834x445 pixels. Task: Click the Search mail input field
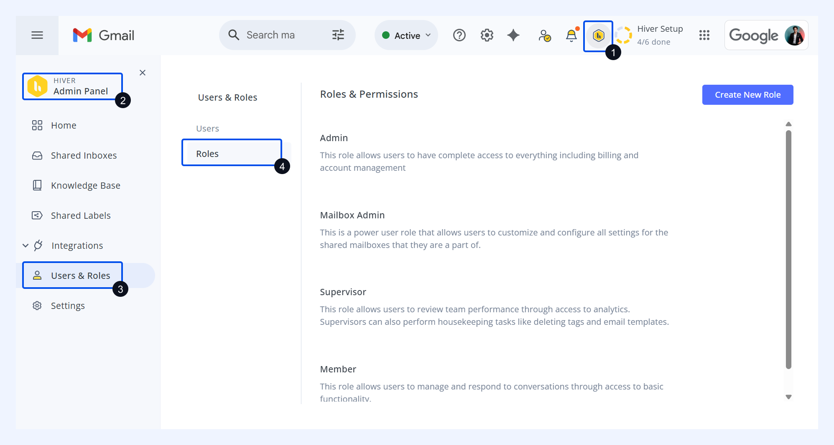pos(287,35)
